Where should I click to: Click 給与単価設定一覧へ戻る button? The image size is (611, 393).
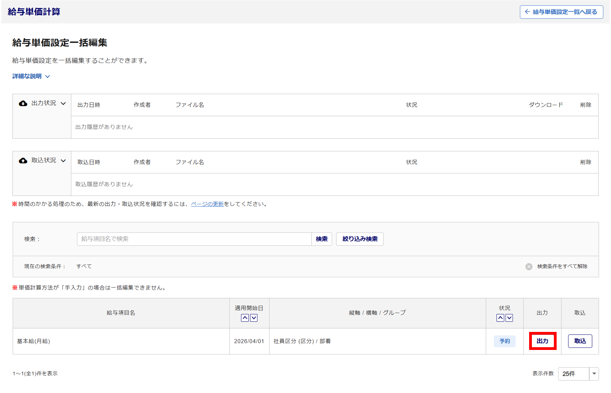pyautogui.click(x=561, y=12)
